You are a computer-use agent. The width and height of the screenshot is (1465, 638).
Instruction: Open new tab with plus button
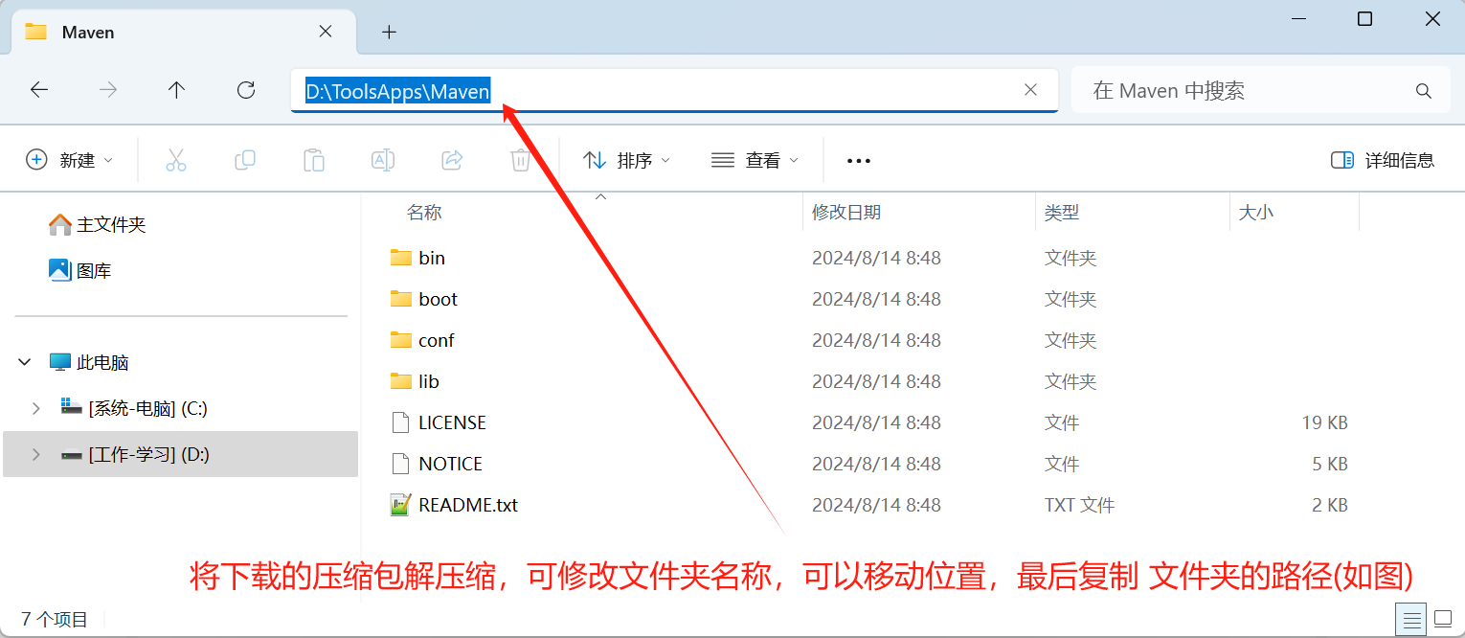coord(389,32)
